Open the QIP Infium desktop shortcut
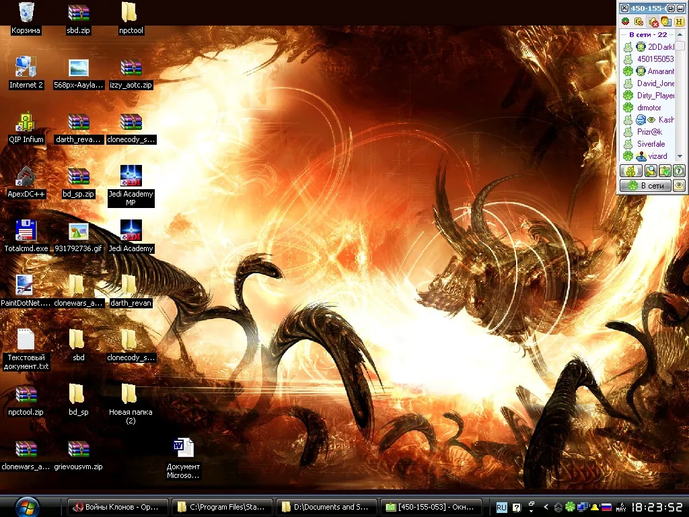Image resolution: width=689 pixels, height=517 pixels. 26,128
